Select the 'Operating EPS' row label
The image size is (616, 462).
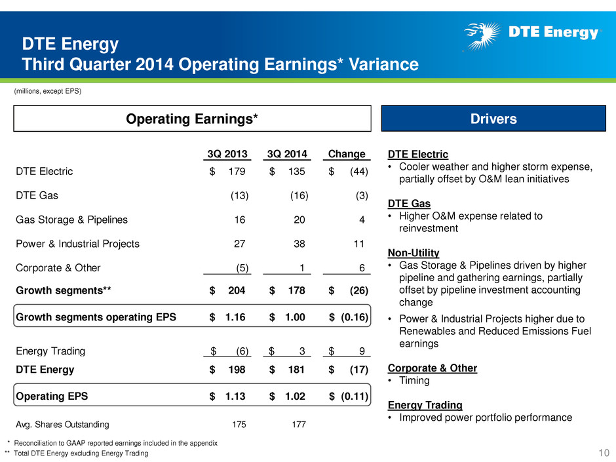pos(52,396)
